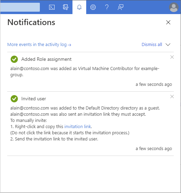
Task: Select the Invited user notification title
Action: click(x=34, y=99)
